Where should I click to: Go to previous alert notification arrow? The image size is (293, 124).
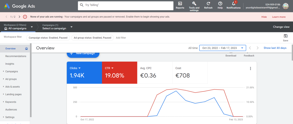point(6,17)
